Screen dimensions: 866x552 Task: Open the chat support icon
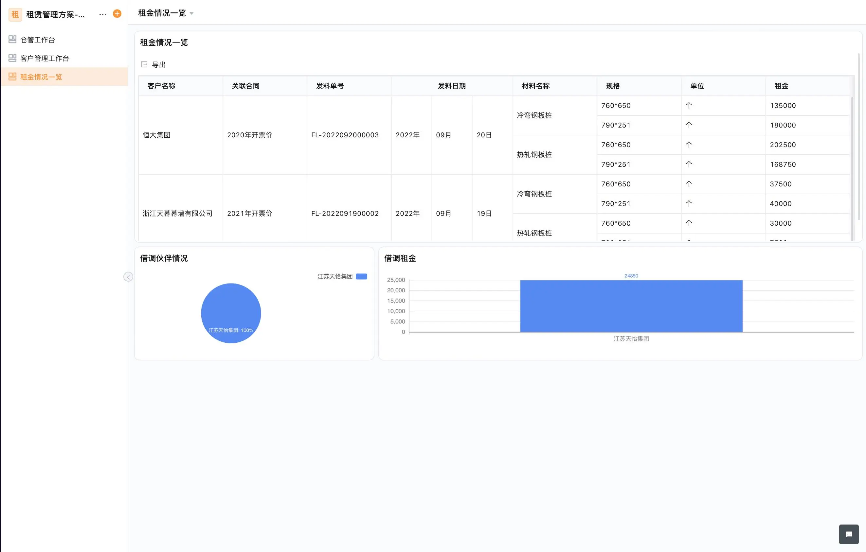coord(848,534)
